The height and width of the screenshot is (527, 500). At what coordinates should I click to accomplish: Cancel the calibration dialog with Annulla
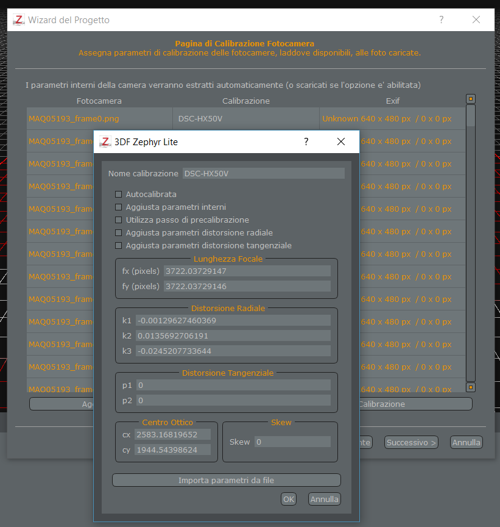click(324, 499)
